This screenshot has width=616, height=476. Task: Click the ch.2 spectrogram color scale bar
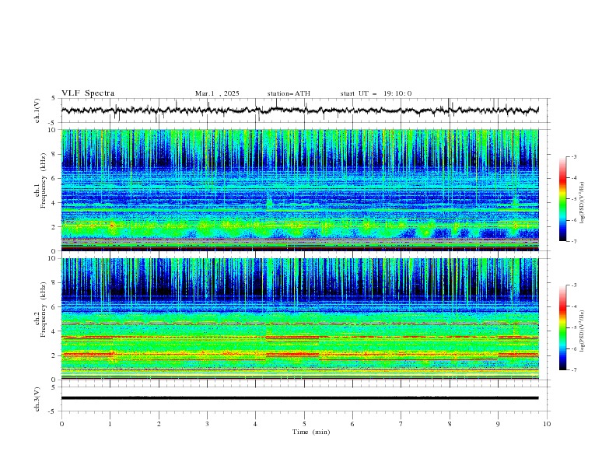tap(563, 327)
